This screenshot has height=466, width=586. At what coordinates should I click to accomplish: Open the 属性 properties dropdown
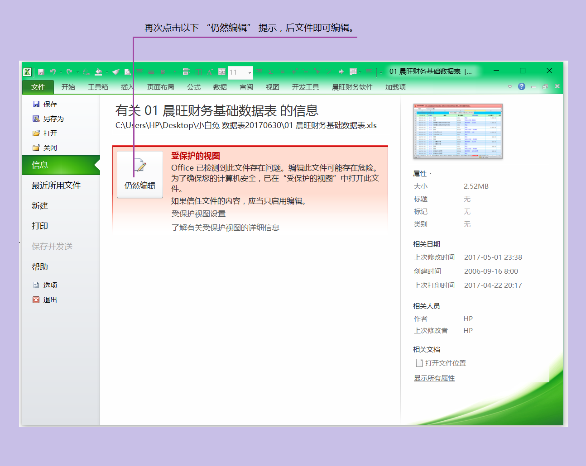click(430, 173)
